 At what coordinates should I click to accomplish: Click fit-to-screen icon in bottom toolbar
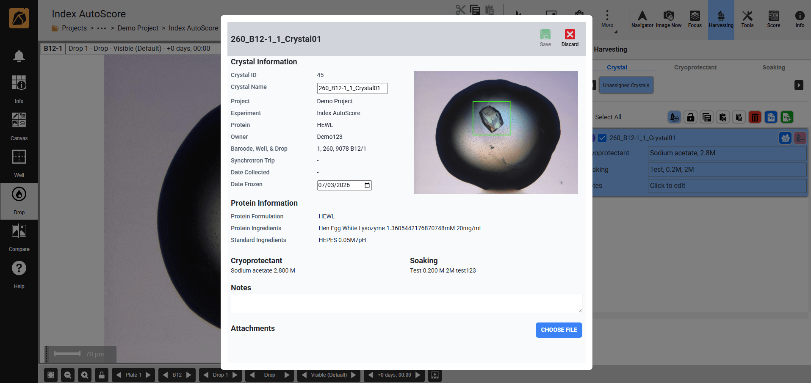pyautogui.click(x=51, y=375)
